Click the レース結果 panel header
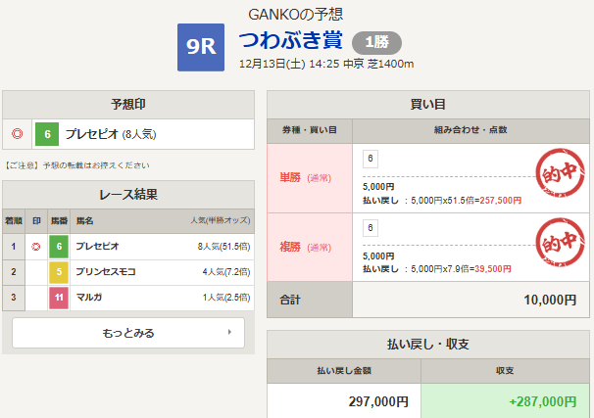 pyautogui.click(x=128, y=195)
